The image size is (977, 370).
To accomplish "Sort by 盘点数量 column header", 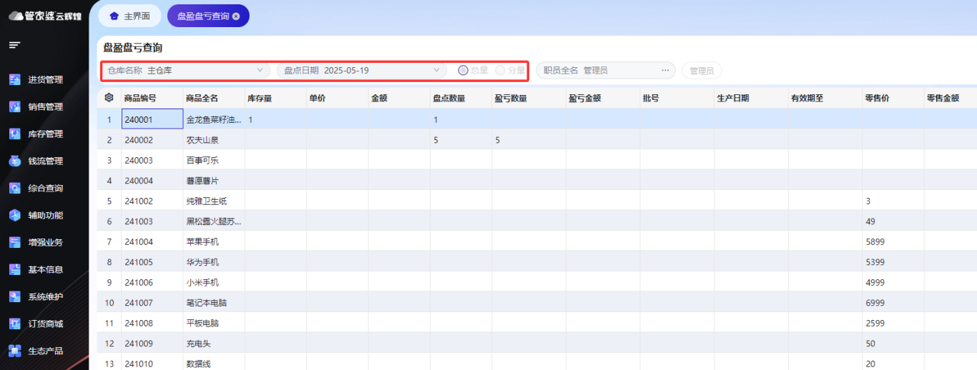I will click(x=449, y=99).
